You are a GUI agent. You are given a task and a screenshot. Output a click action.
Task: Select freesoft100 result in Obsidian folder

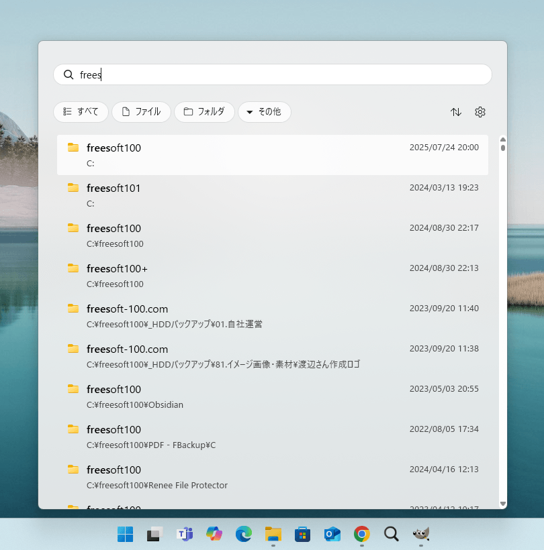(273, 396)
